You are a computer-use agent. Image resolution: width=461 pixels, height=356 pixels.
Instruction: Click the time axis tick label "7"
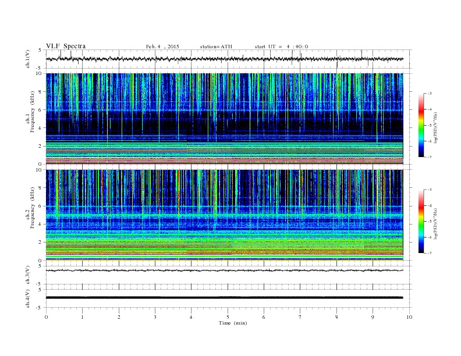point(300,317)
